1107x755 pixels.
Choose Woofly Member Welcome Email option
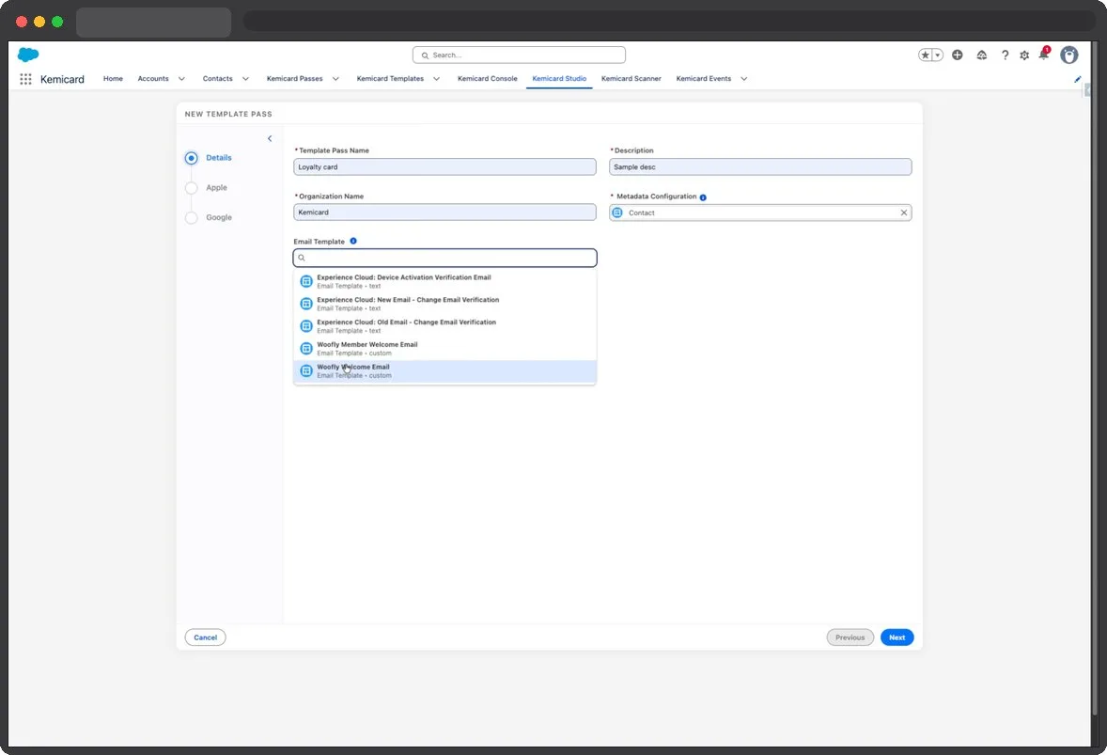click(444, 348)
